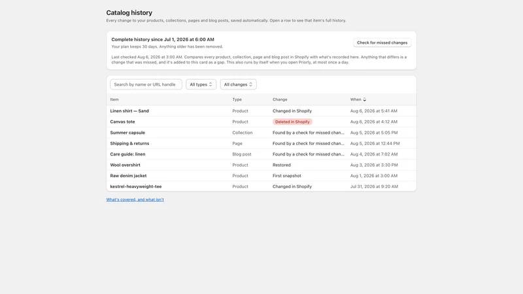Click the Complete history since Jul 1 heading
The width and height of the screenshot is (523, 294).
(163, 39)
